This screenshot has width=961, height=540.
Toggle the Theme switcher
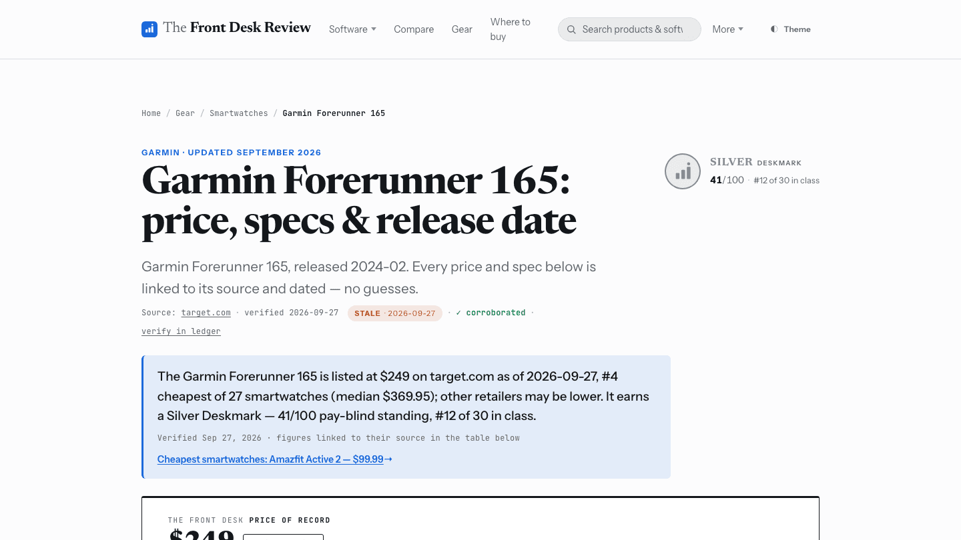pyautogui.click(x=791, y=29)
